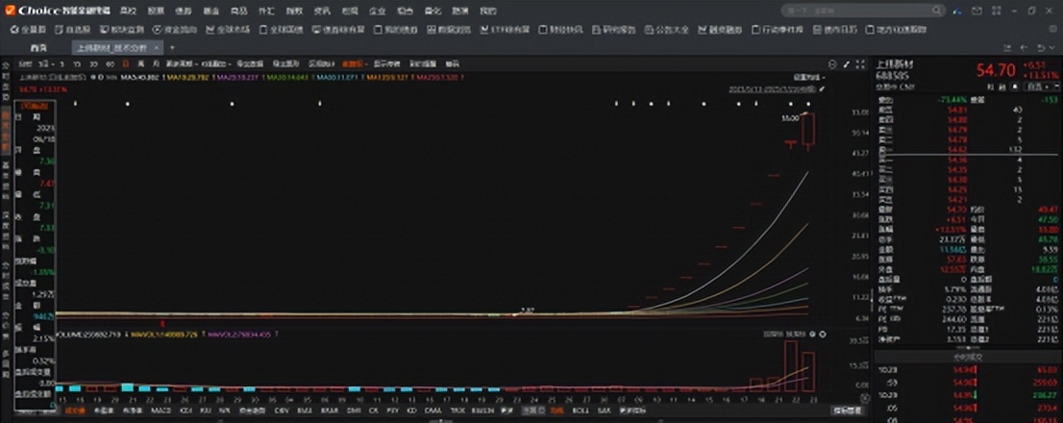Image resolution: width=1063 pixels, height=423 pixels.
Task: Add a new tab with the plus button
Action: pos(172,47)
